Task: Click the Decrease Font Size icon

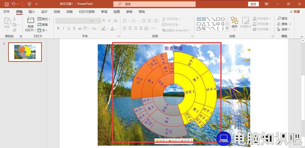Action: click(109, 21)
